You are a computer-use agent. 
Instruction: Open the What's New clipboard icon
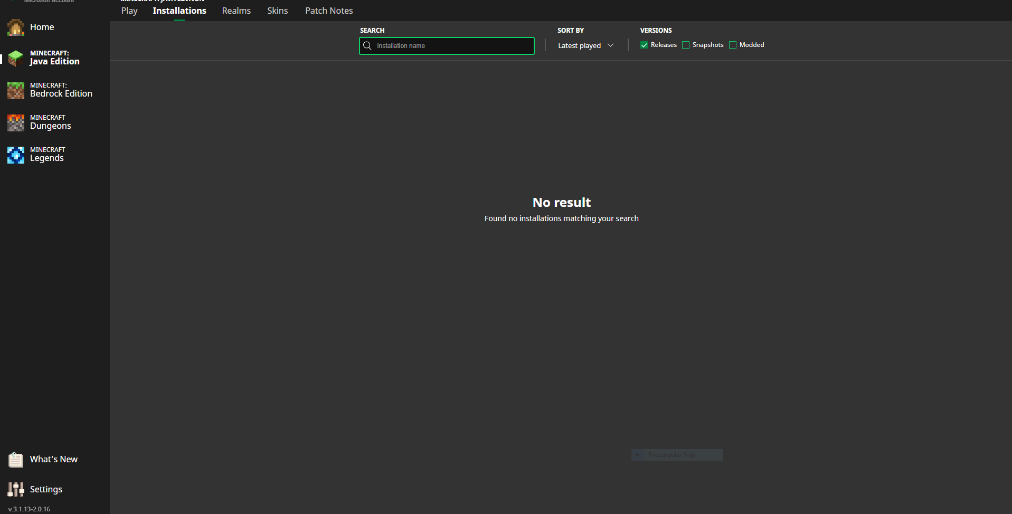click(x=16, y=460)
